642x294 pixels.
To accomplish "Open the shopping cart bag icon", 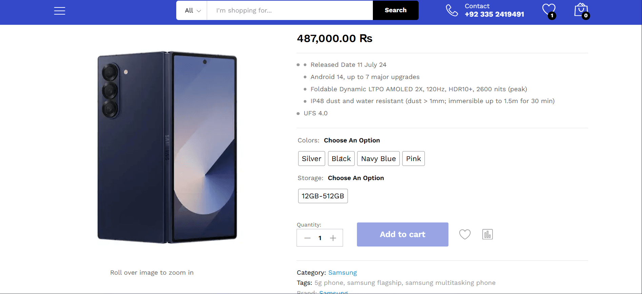I will pyautogui.click(x=581, y=10).
